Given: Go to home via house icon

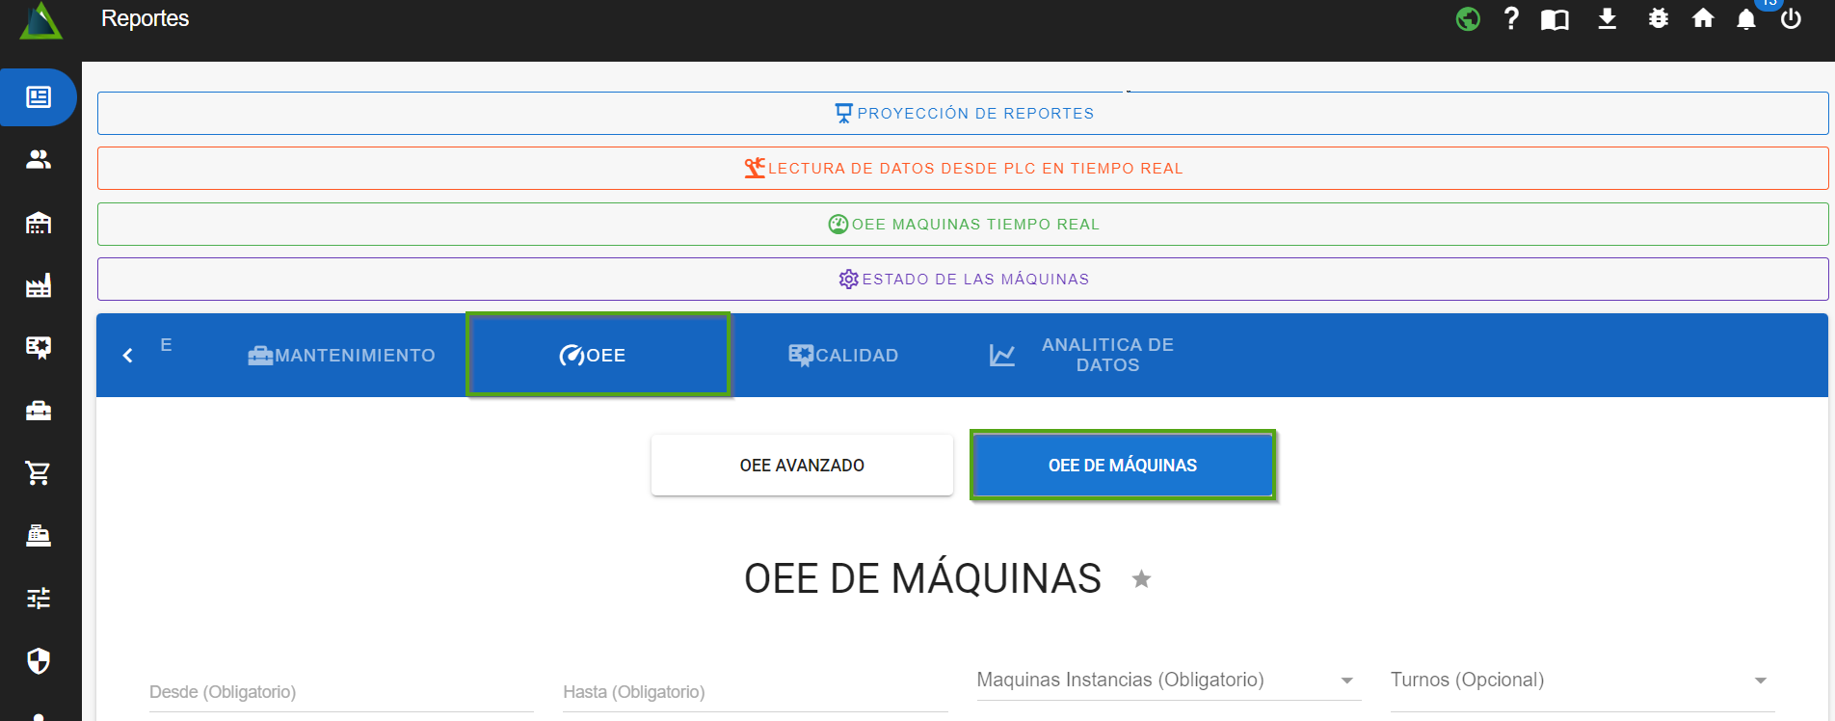Looking at the screenshot, I should coord(1703,19).
